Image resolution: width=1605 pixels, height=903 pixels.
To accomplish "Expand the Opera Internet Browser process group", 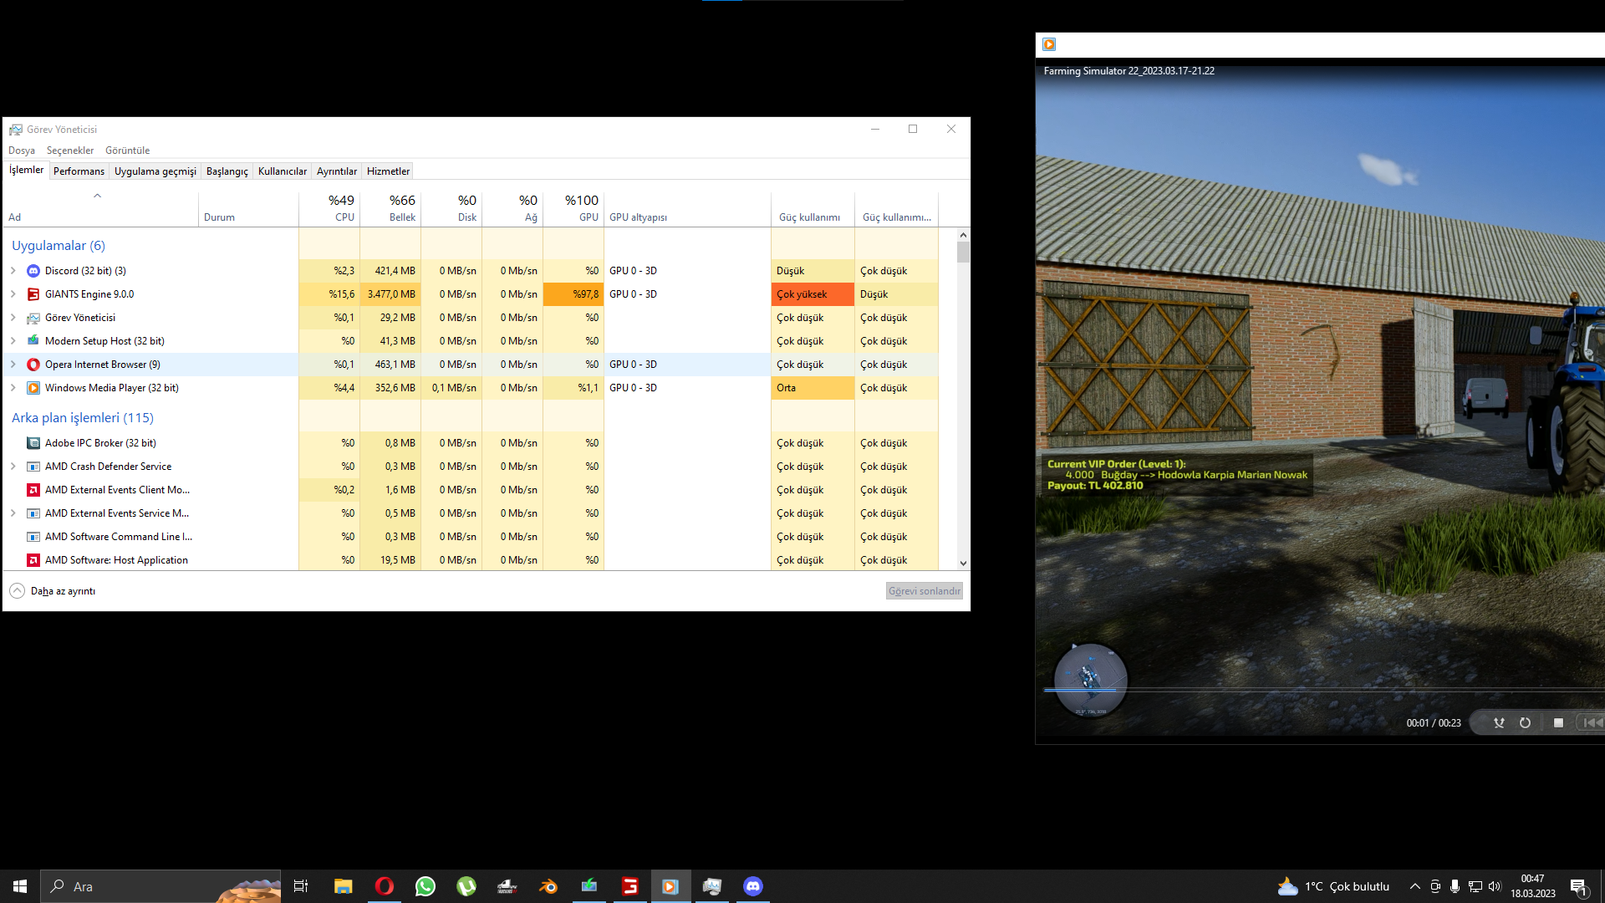I will [13, 365].
